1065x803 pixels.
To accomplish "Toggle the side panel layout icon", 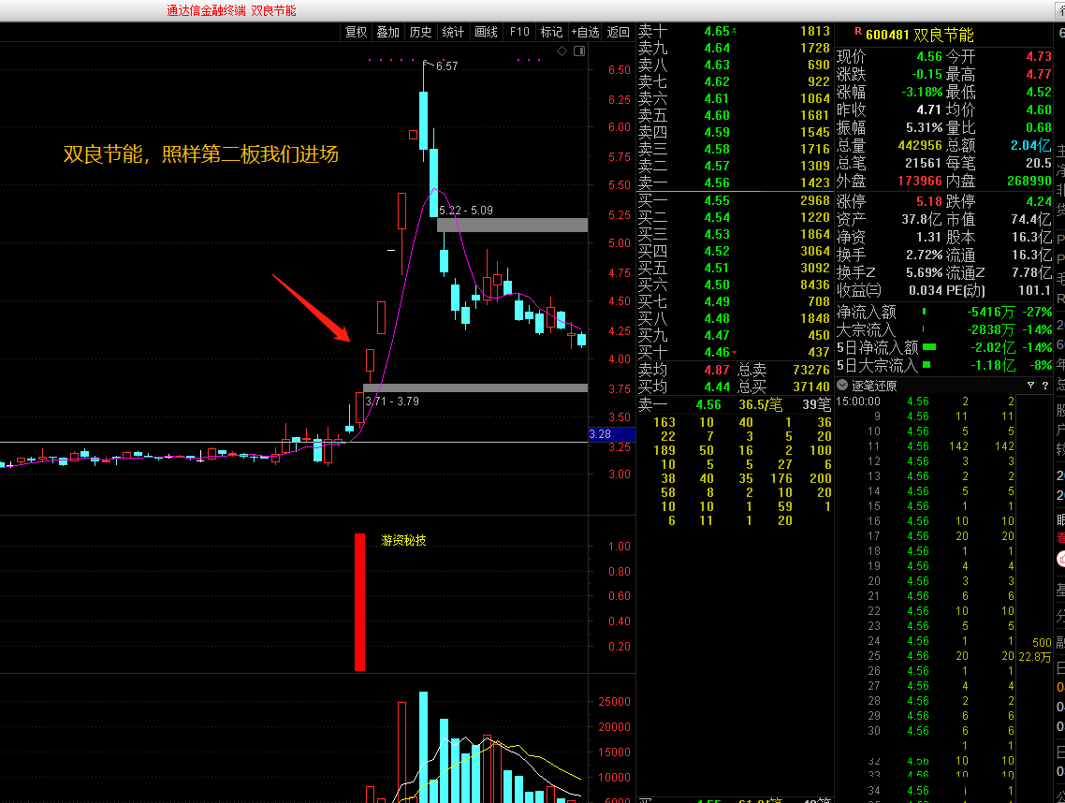I will (579, 51).
